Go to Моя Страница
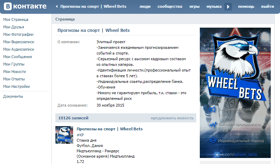The height and width of the screenshot is (164, 280). pos(16,19)
